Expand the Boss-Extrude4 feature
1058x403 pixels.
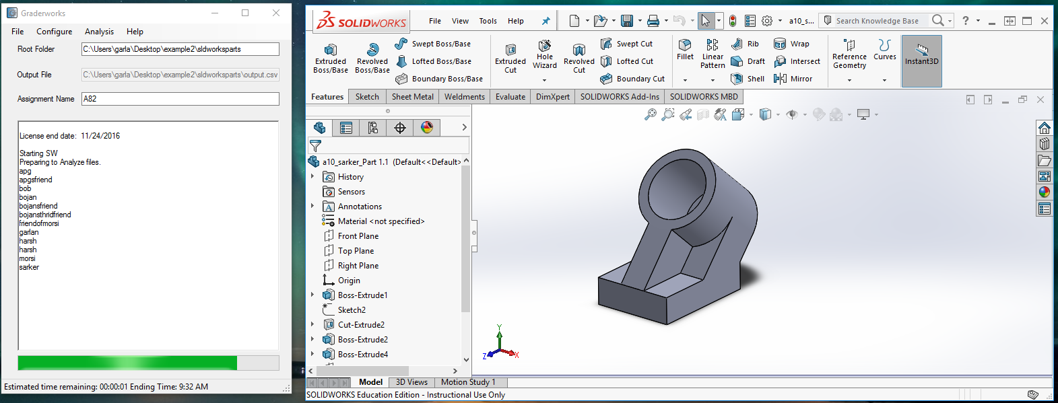click(312, 355)
